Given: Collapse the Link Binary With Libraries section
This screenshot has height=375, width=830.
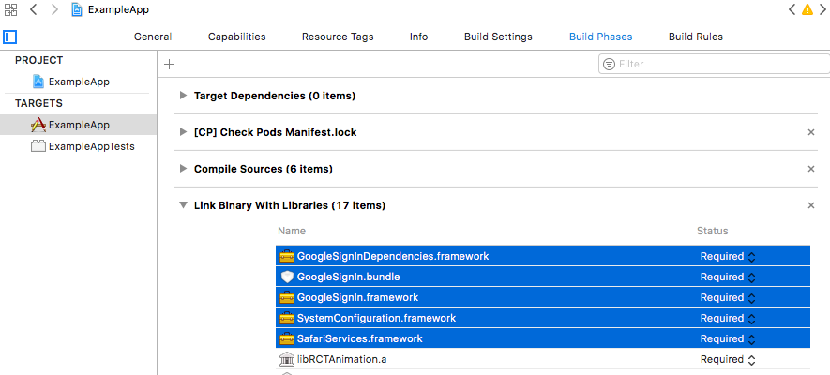Looking at the screenshot, I should [x=183, y=205].
